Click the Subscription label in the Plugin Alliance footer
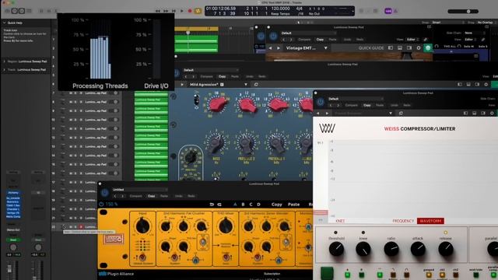The height and width of the screenshot is (280, 498). coord(272,274)
